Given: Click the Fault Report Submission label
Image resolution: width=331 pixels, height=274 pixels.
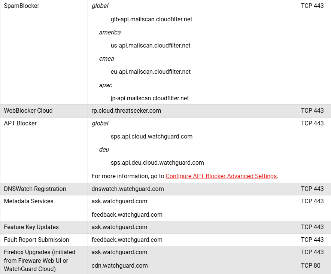Looking at the screenshot, I should [36, 240].
